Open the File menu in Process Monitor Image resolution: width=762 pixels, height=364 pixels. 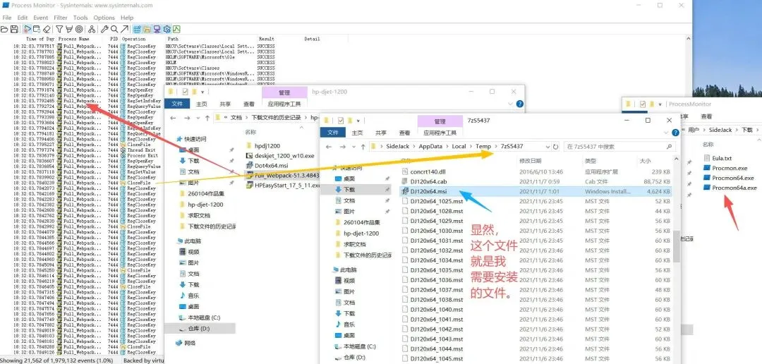(x=7, y=18)
